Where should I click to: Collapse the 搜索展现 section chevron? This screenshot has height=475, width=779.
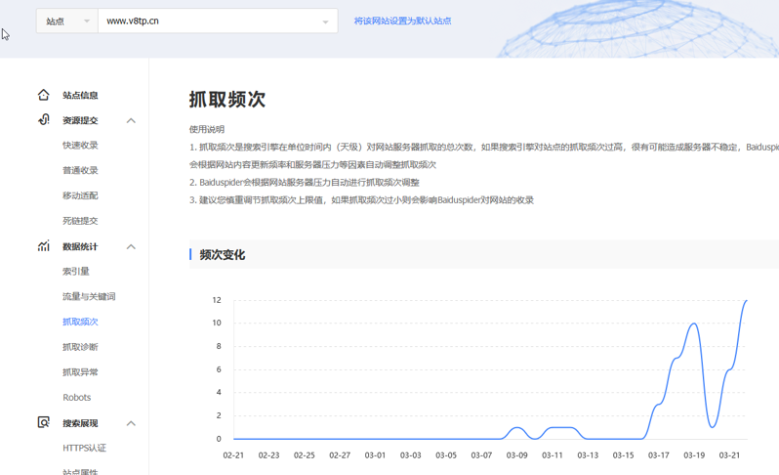(x=131, y=423)
